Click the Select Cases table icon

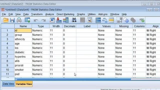pos(111,20)
